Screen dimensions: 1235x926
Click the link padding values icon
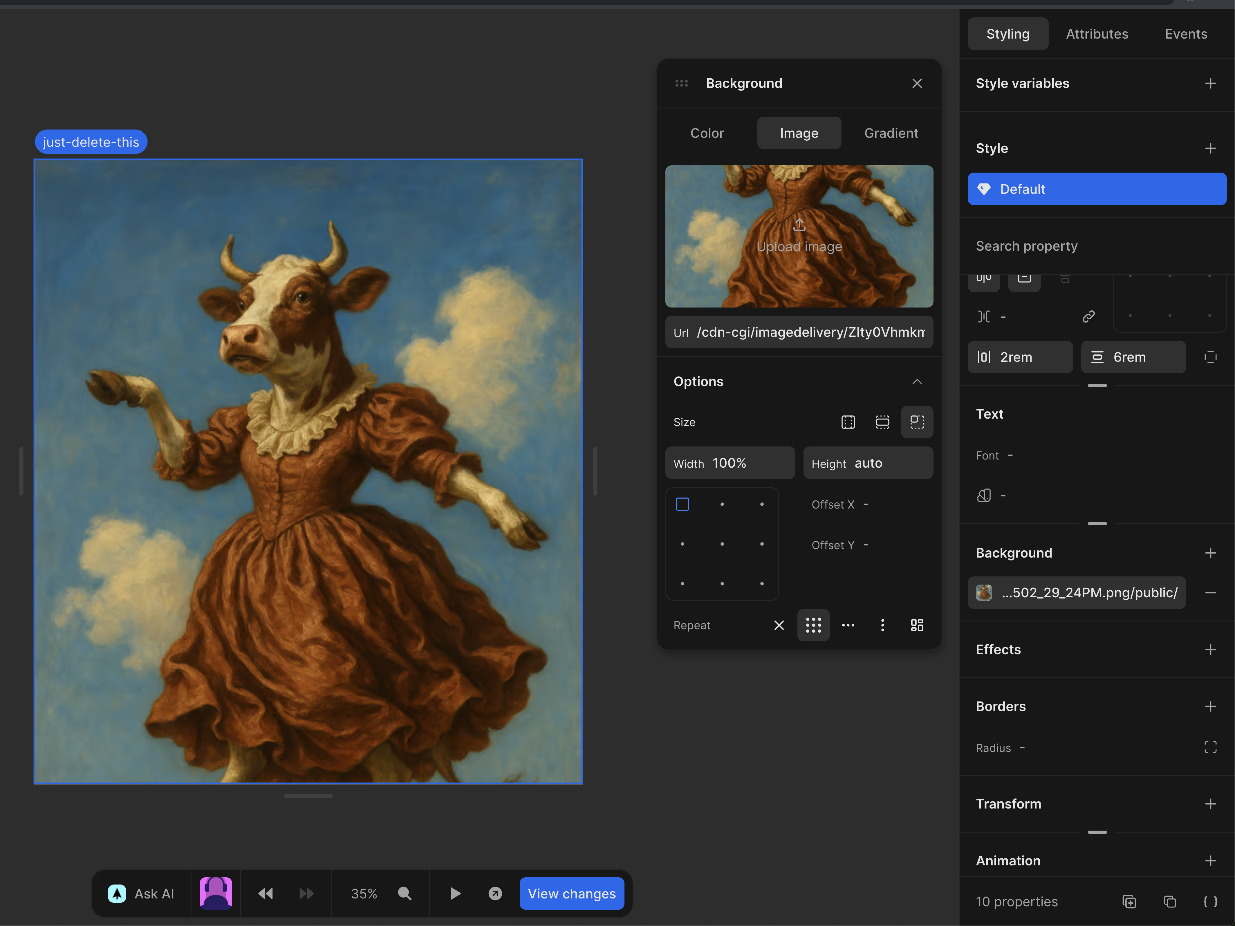point(1088,316)
